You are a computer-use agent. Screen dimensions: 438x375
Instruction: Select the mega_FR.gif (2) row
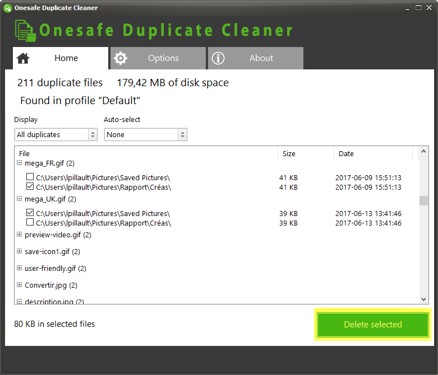pyautogui.click(x=49, y=163)
